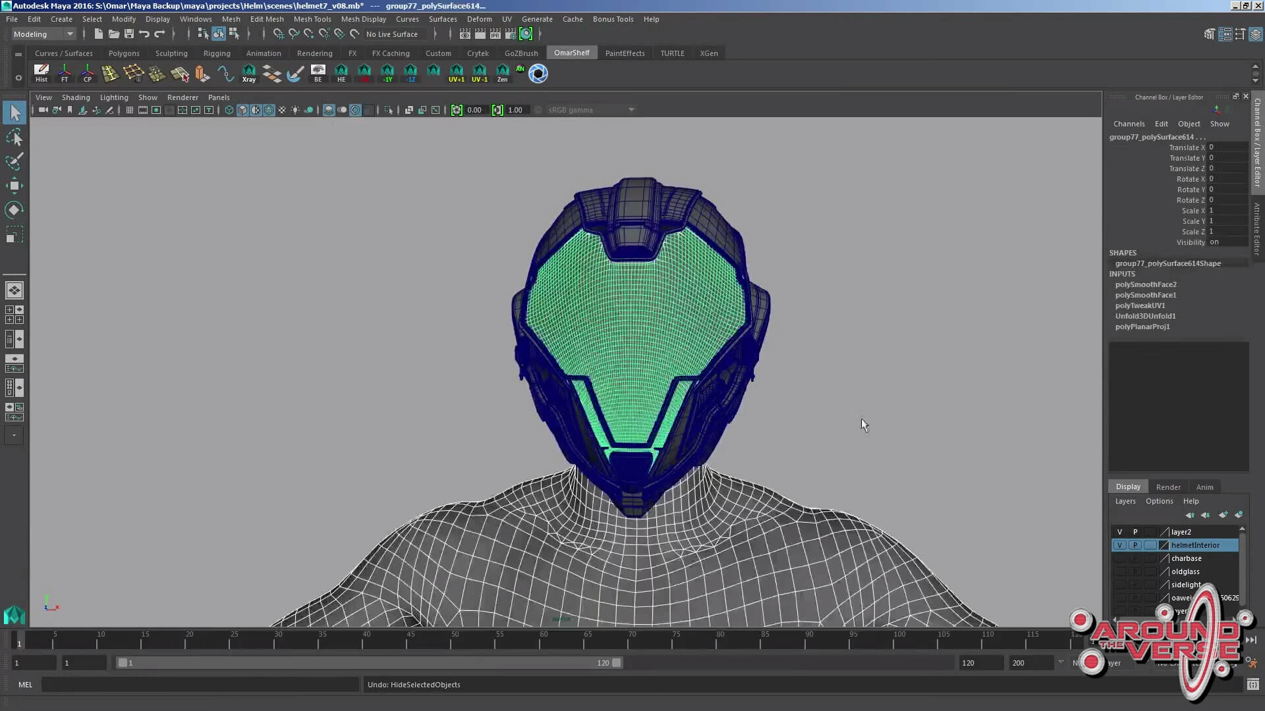Click the Lasso select tool
The width and height of the screenshot is (1265, 711).
[14, 137]
